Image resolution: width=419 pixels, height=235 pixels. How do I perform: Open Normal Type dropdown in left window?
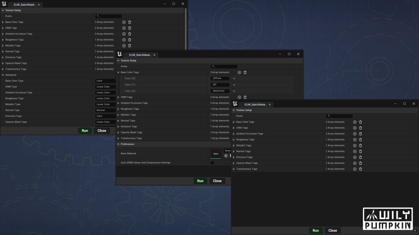pos(105,110)
